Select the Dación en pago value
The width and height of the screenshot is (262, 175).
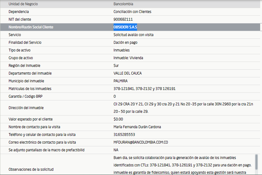pos(125,43)
